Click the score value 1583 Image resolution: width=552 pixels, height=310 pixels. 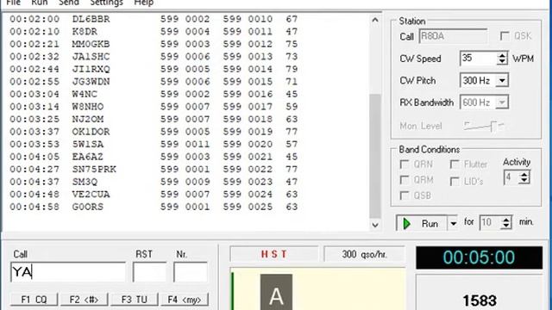pos(480,301)
